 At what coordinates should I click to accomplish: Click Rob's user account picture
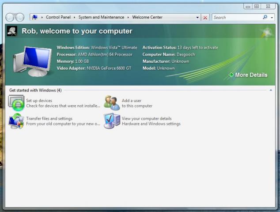(12, 31)
